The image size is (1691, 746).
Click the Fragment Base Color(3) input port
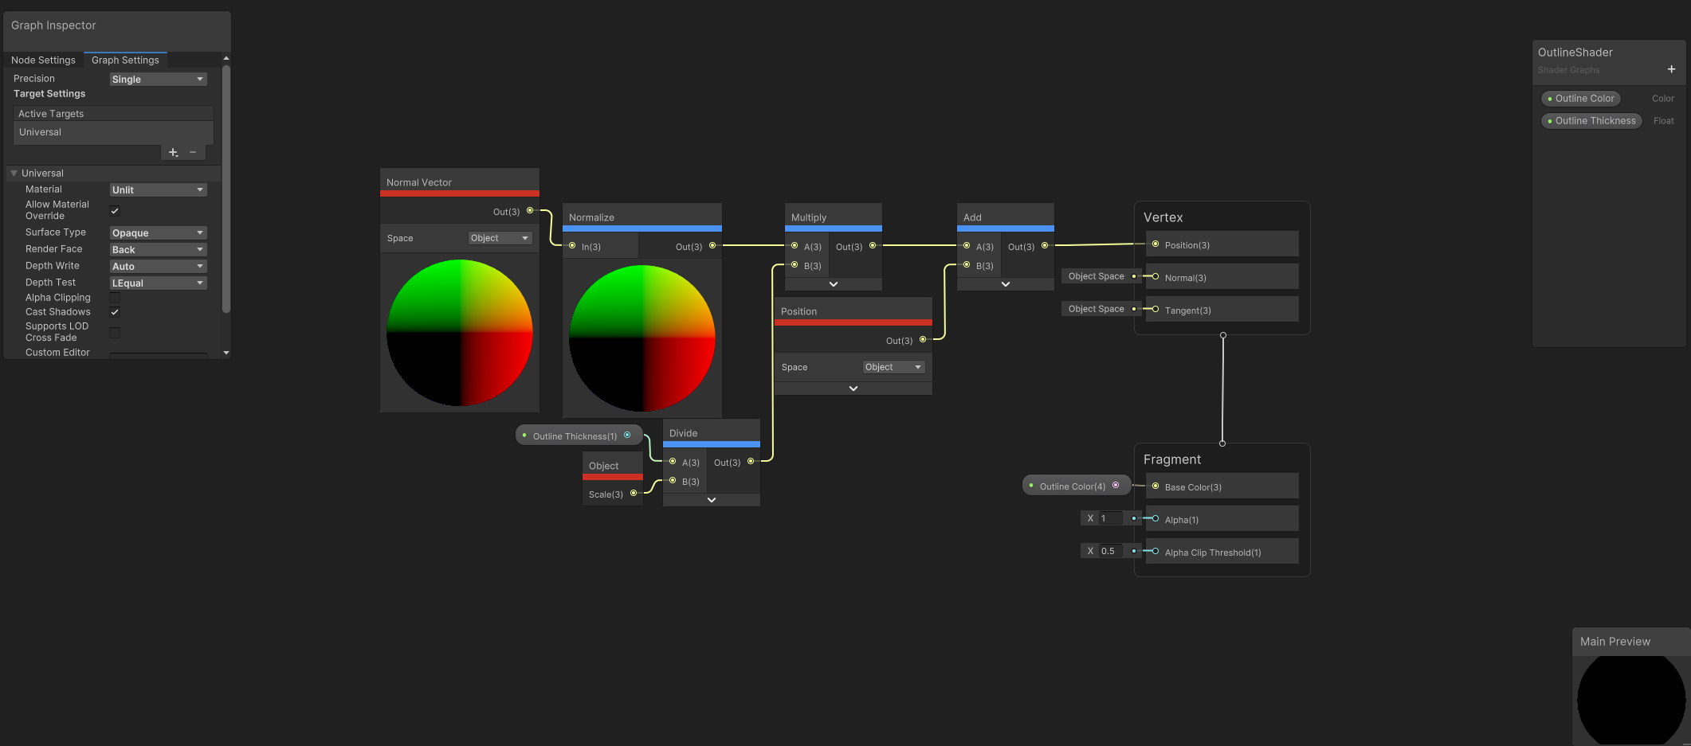click(1155, 486)
